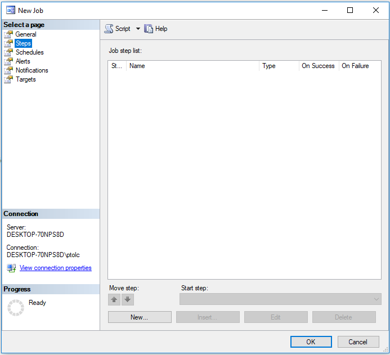Click the Alerts page icon
Viewport: 390px width, 355px height.
point(9,61)
